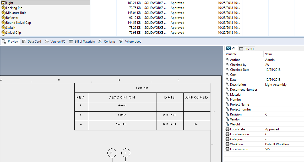Select the Reflector part icon
The image size is (304, 162).
point(3,18)
